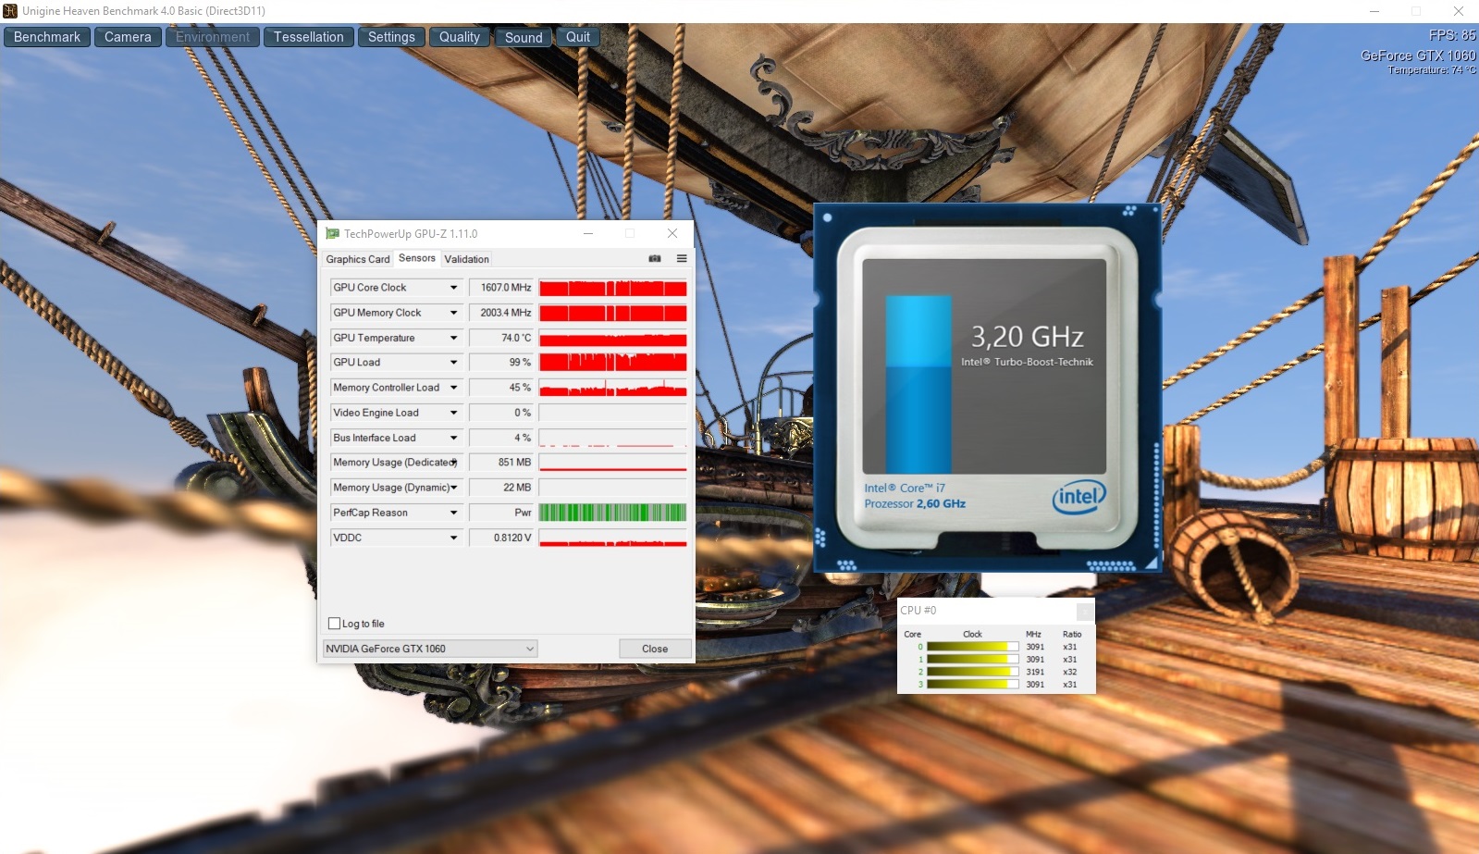
Task: Open the Benchmark menu in Heaven
Action: click(47, 37)
